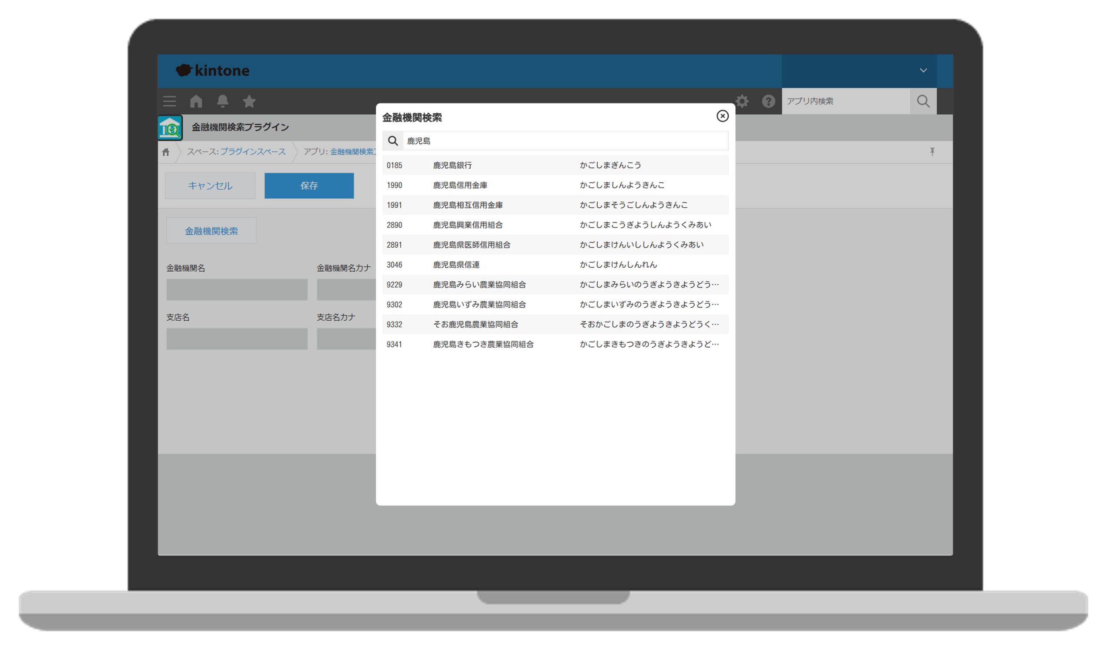
Task: Go to the portal home icon
Action: tap(196, 102)
